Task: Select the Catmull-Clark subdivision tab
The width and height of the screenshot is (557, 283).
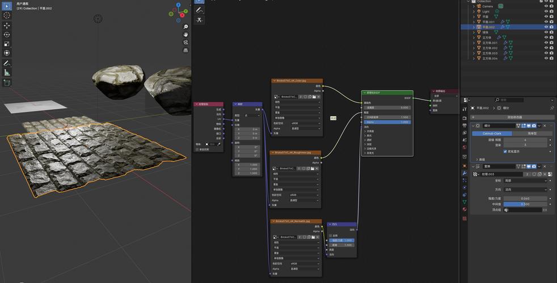Action: tap(492, 134)
